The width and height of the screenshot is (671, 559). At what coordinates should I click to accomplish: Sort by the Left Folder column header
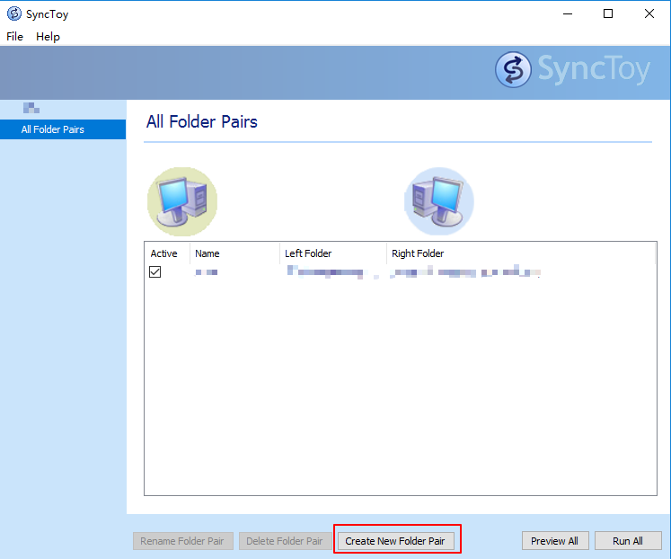333,253
